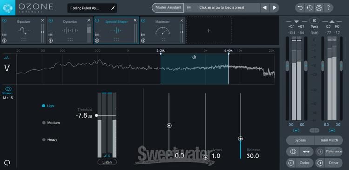Click the Attack slider handle
Viewport: 349px width, 170px height.
205,157
